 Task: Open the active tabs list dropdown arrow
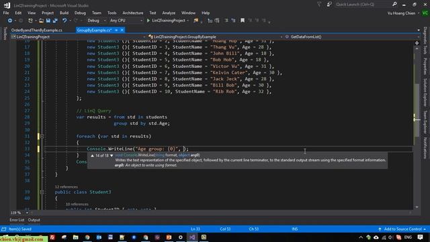(419, 30)
